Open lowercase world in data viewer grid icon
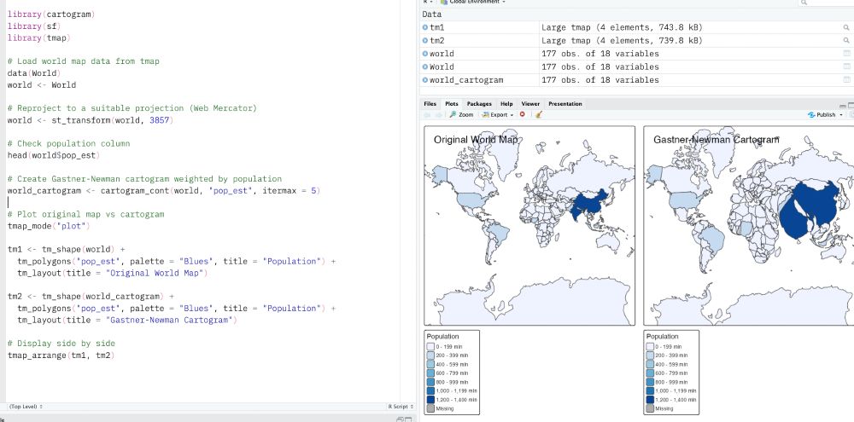854x422 pixels. click(x=846, y=54)
